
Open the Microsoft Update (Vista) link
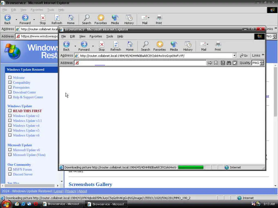29,155
